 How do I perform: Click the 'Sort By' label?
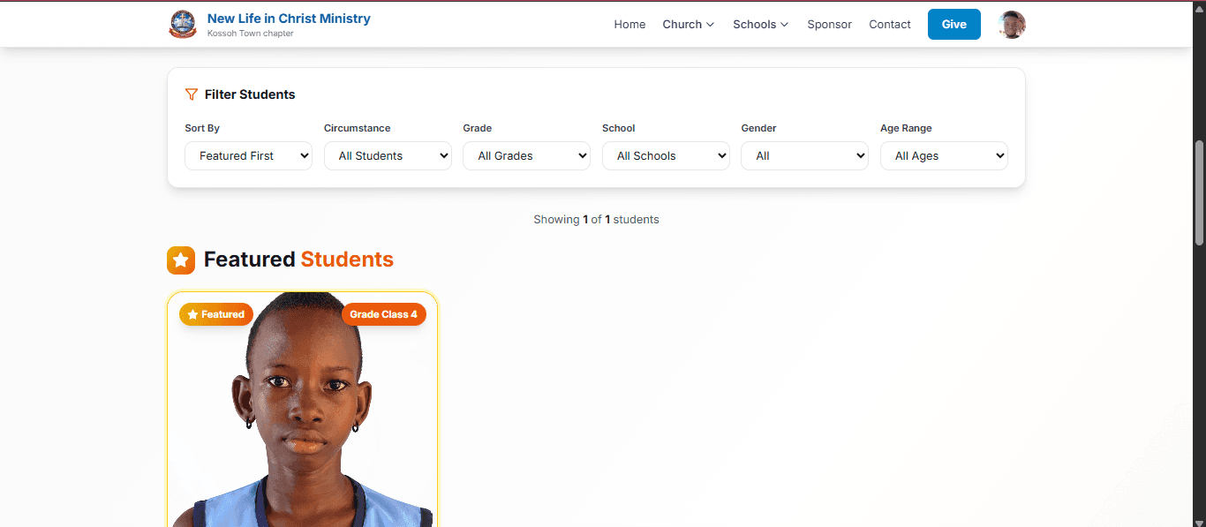pyautogui.click(x=202, y=128)
